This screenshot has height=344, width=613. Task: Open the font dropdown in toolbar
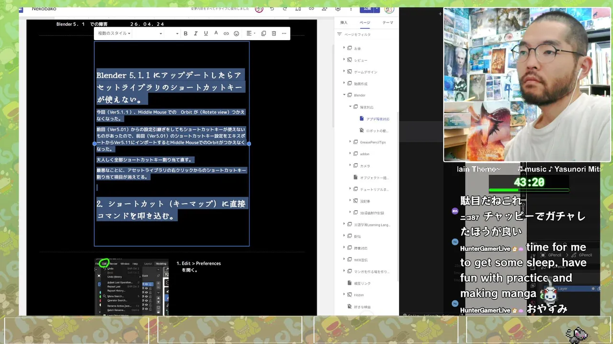(x=148, y=33)
